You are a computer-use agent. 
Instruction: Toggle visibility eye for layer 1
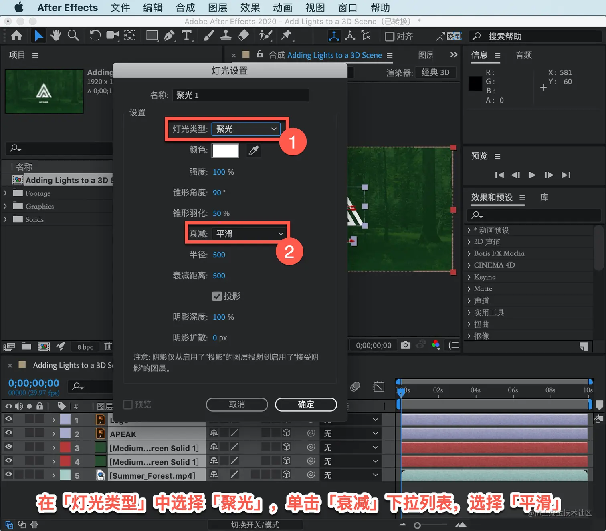click(8, 419)
